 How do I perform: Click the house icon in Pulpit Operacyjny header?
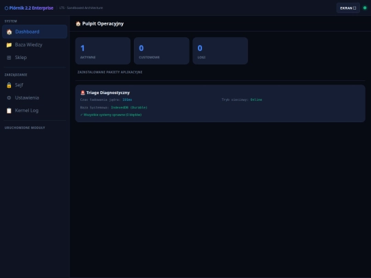[x=78, y=23]
